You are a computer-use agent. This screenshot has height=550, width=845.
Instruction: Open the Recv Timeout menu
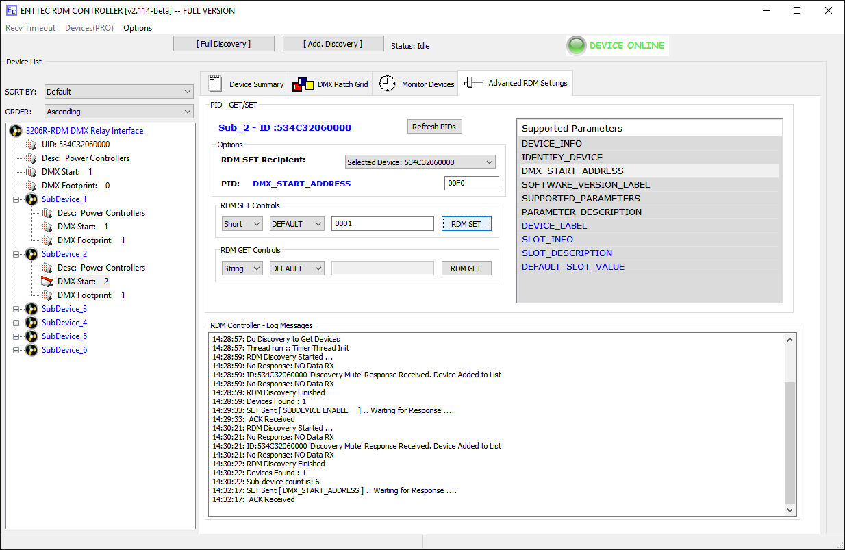point(30,28)
